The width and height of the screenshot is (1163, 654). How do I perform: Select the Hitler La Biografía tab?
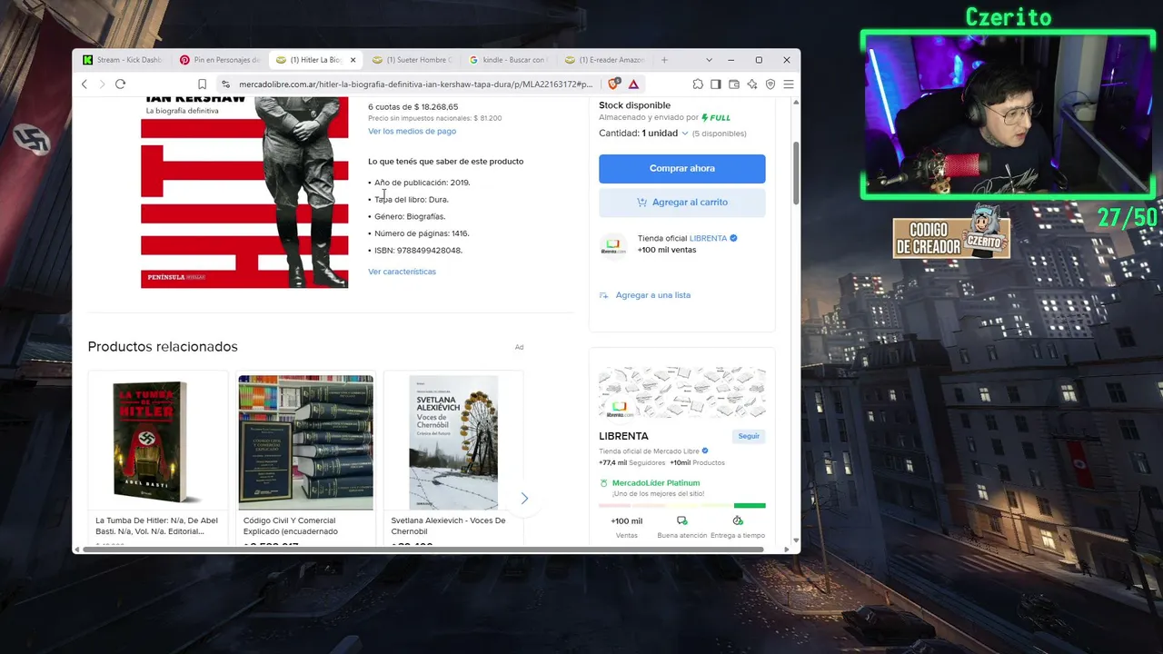tap(317, 60)
